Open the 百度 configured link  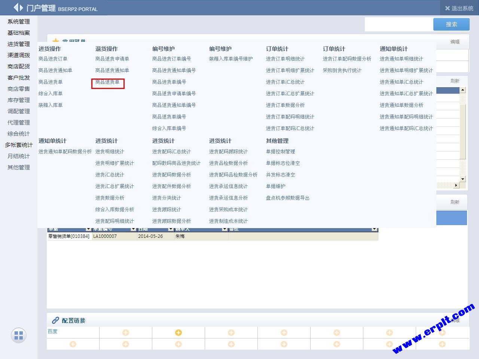[52, 332]
